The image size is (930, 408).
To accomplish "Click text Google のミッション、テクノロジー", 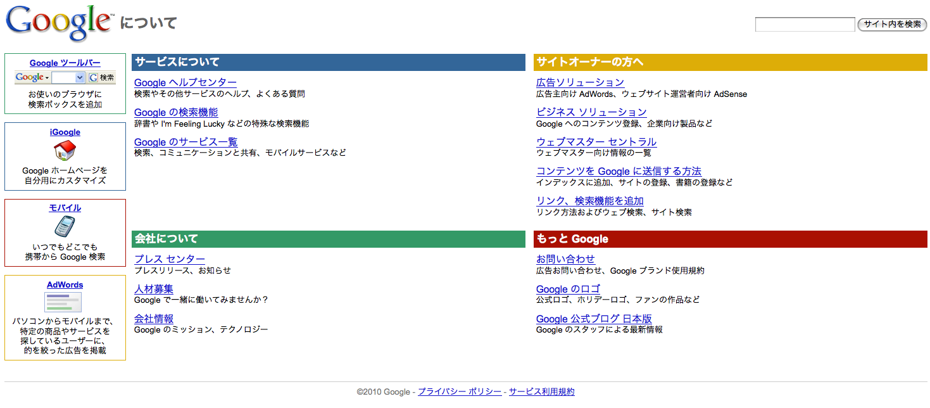I will [201, 330].
